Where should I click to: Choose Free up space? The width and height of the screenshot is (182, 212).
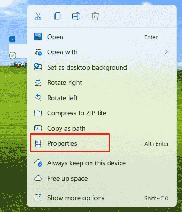click(101, 178)
